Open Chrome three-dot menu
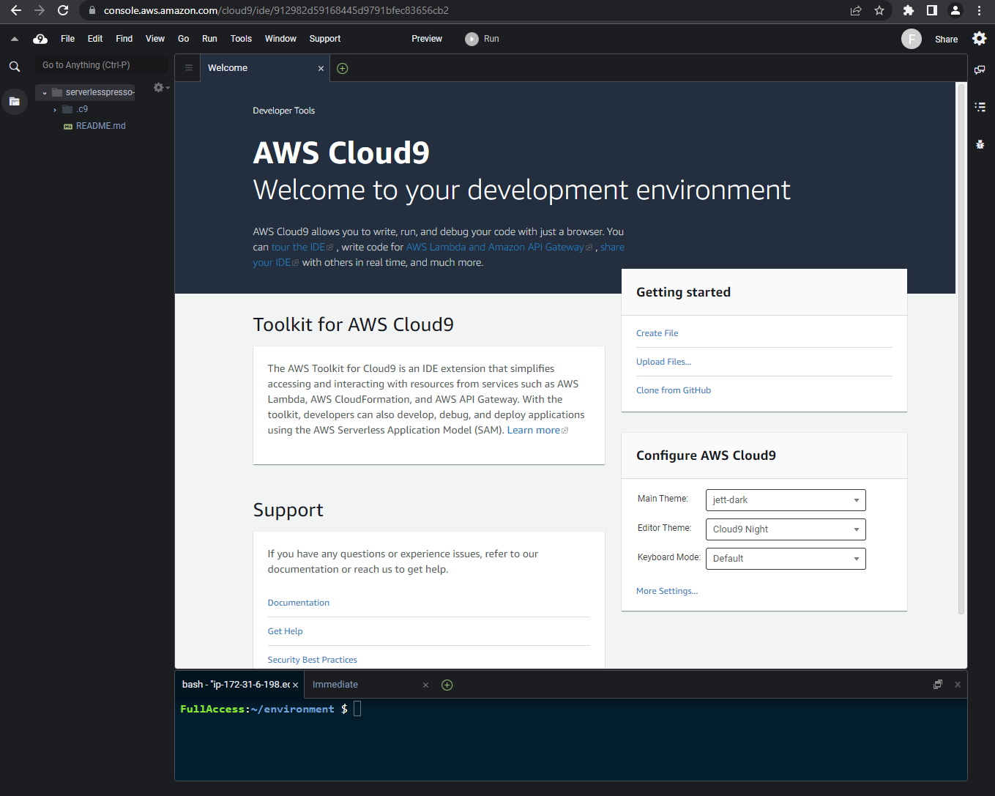Screen dimensions: 995x796 click(979, 10)
